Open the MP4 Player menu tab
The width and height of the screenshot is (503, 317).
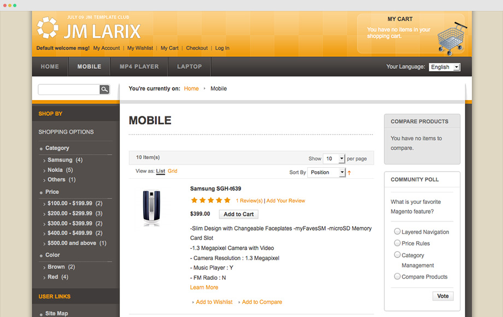(x=139, y=67)
